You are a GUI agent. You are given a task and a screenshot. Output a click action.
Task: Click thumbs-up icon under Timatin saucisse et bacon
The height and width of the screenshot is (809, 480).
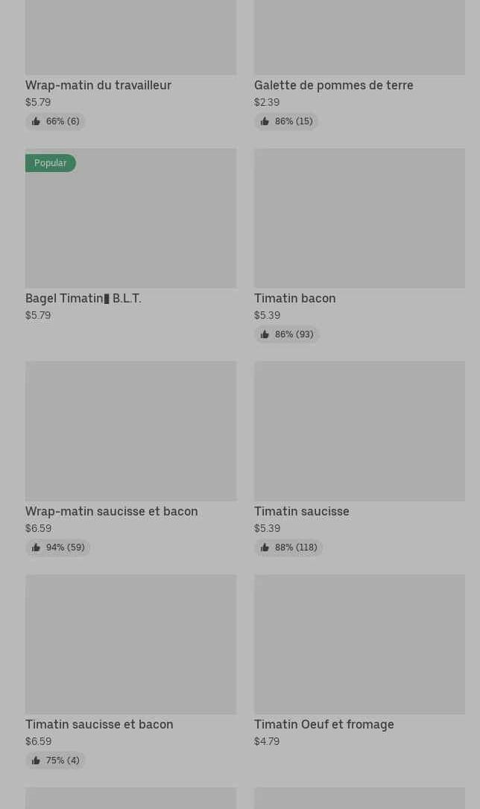coord(36,761)
